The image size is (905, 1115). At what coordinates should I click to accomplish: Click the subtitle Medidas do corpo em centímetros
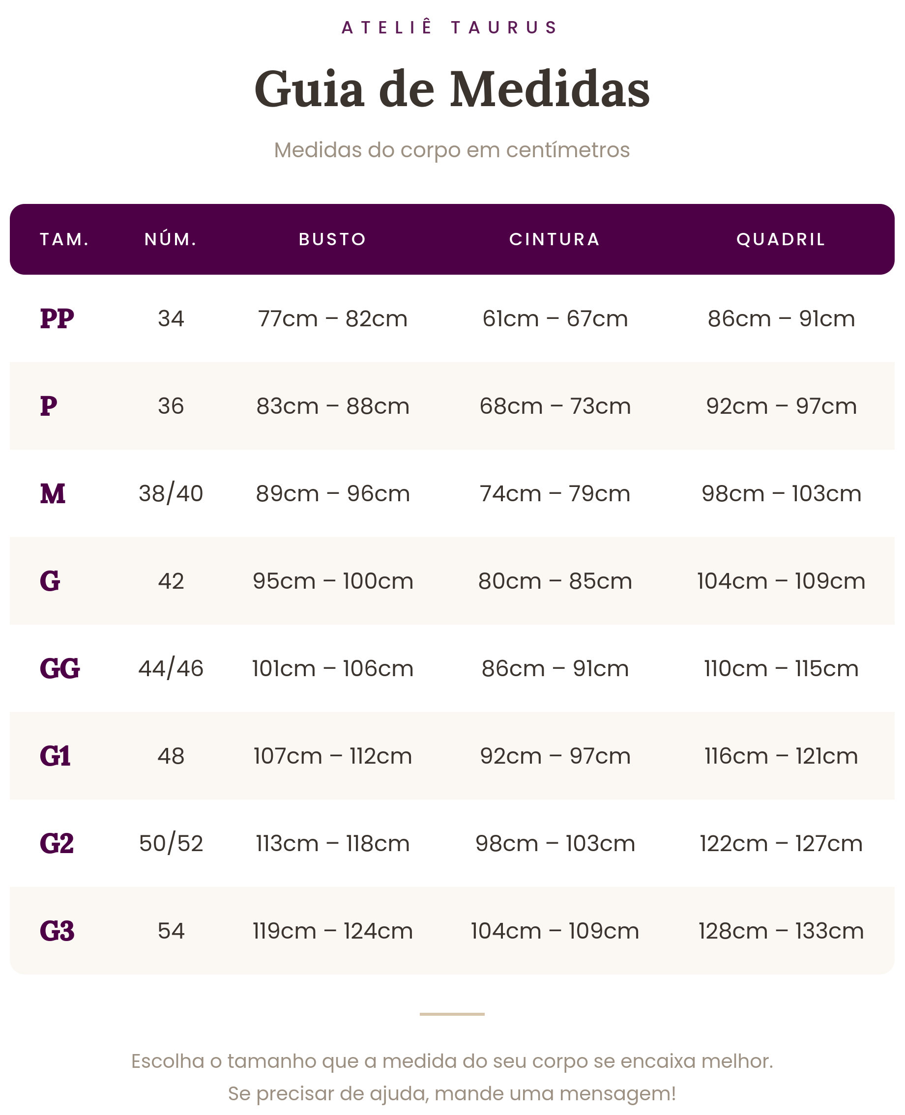tap(452, 150)
